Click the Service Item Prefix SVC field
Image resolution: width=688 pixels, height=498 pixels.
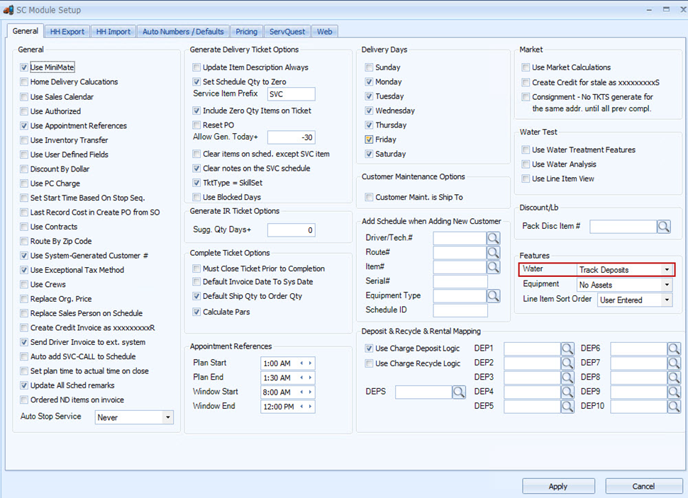pos(291,94)
